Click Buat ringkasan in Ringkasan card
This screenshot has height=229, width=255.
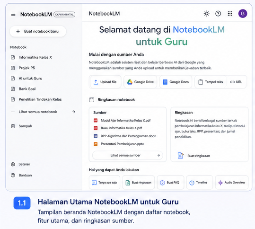[194, 156]
